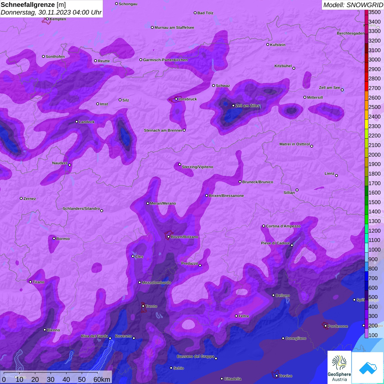
Task: Select the Landeck city marker dot
Action: (x=77, y=122)
